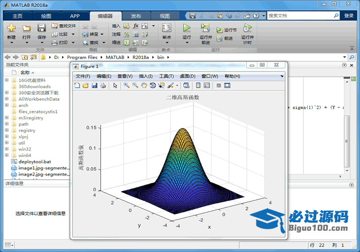Click the browse for folder icon
Screen dimensions: 360x252
pyautogui.click(x=33, y=57)
